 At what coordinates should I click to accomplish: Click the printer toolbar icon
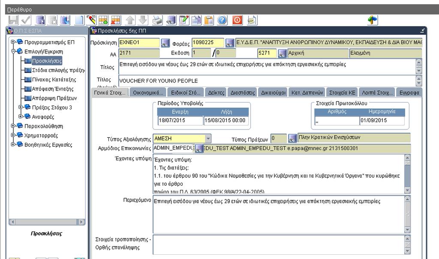pos(157,20)
